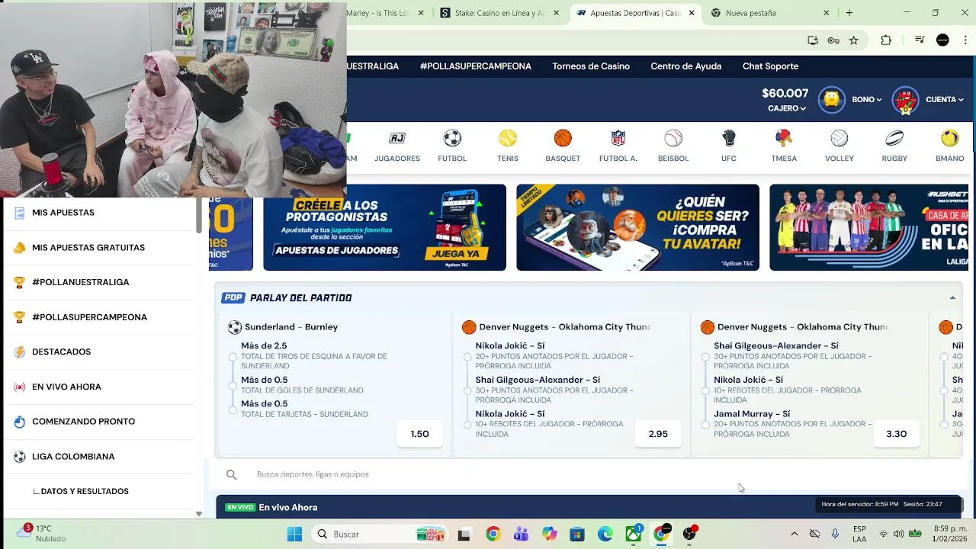The height and width of the screenshot is (549, 976).
Task: Add the Sunderland parlay at odds 1.50
Action: coord(419,434)
